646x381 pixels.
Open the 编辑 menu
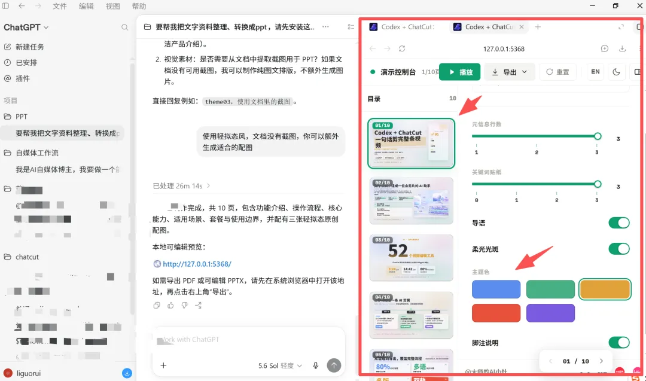[86, 6]
